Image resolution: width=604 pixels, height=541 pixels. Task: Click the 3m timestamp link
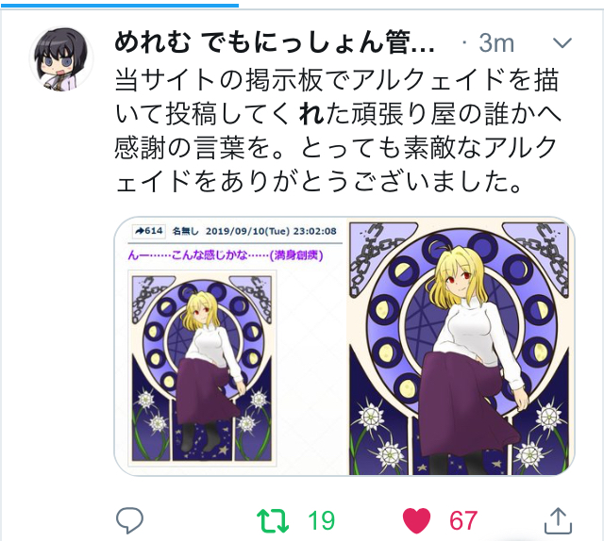pos(496,42)
